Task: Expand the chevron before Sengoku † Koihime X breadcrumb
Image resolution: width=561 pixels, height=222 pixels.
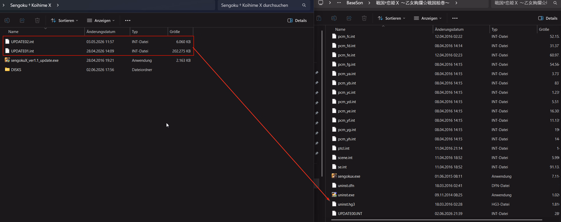Action: tap(4, 5)
